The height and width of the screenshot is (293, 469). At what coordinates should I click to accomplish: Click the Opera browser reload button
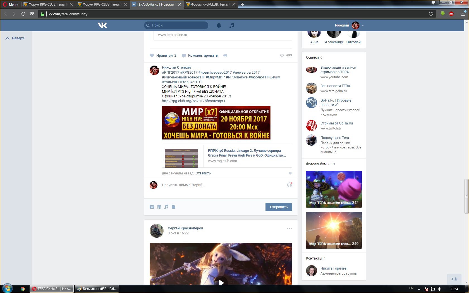click(23, 14)
